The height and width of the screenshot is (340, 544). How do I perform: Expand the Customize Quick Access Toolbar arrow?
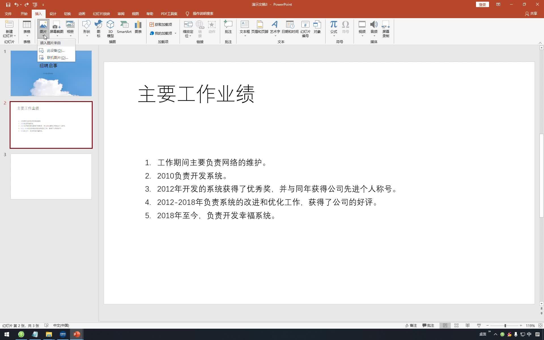(43, 5)
